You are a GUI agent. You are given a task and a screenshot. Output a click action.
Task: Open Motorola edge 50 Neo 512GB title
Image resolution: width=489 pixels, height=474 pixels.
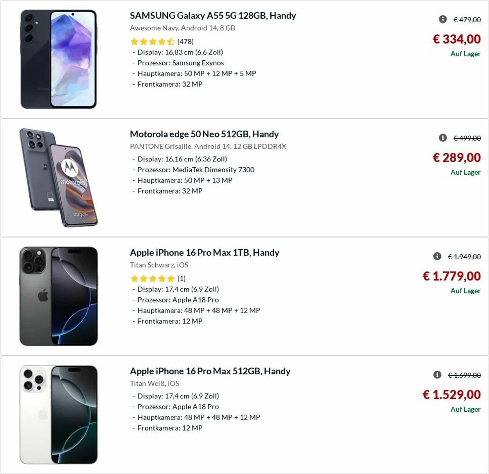click(x=204, y=134)
